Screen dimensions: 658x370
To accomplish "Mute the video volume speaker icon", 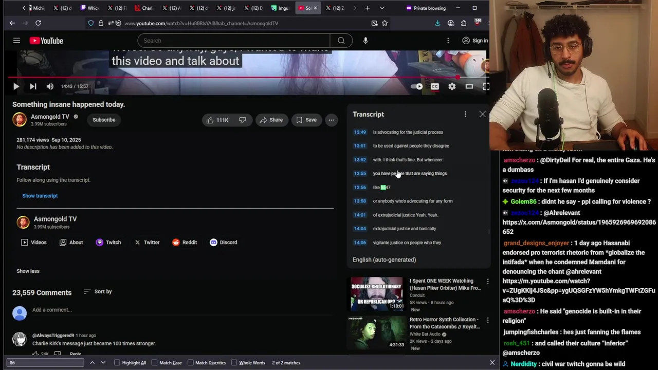I will click(50, 86).
